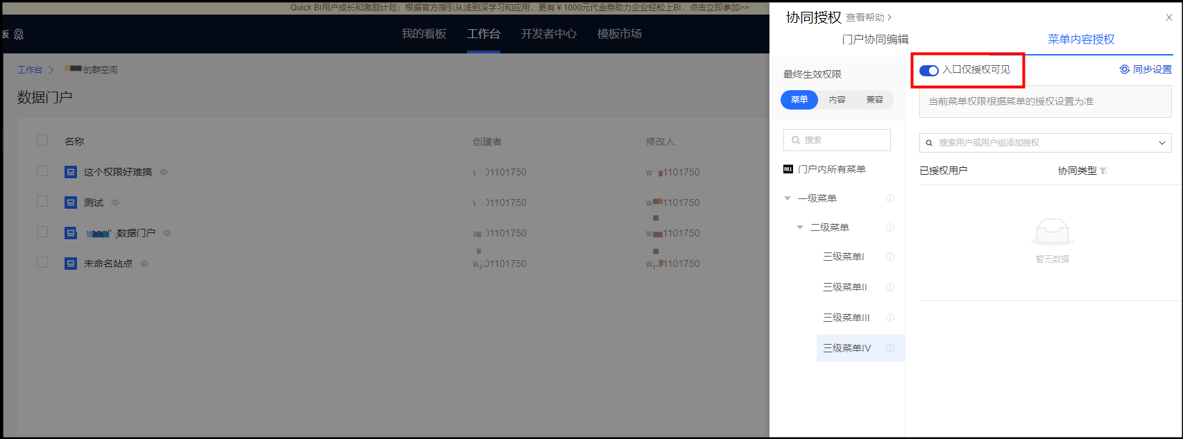Click the ALL icon for 门户内所有菜单
Image resolution: width=1183 pixels, height=439 pixels.
pyautogui.click(x=788, y=169)
